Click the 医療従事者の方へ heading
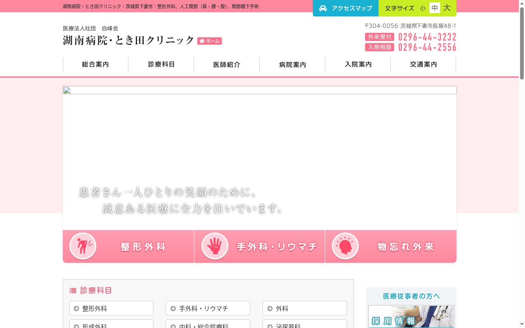The width and height of the screenshot is (525, 328). tap(411, 296)
